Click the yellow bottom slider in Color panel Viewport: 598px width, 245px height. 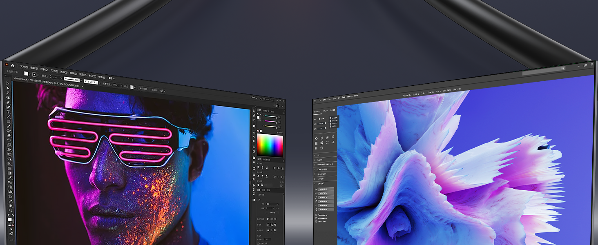pyautogui.click(x=270, y=127)
